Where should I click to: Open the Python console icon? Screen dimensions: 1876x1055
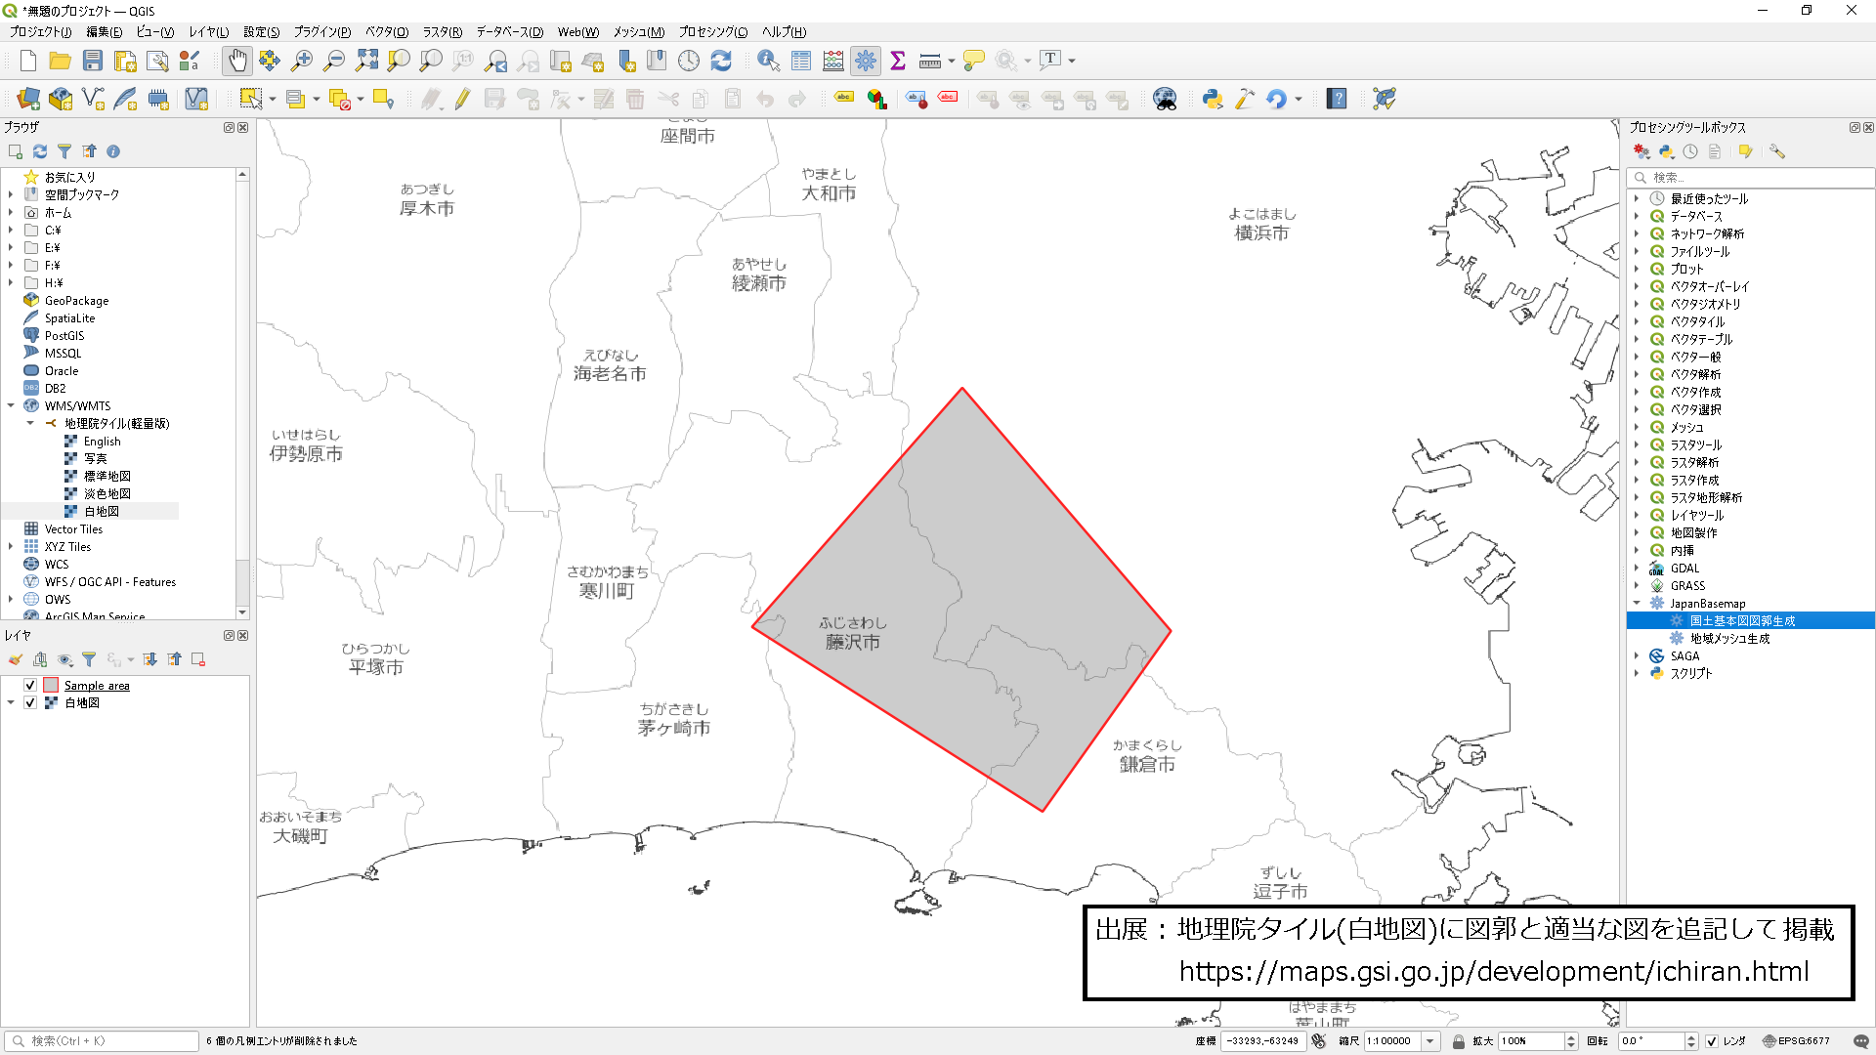tap(1213, 99)
